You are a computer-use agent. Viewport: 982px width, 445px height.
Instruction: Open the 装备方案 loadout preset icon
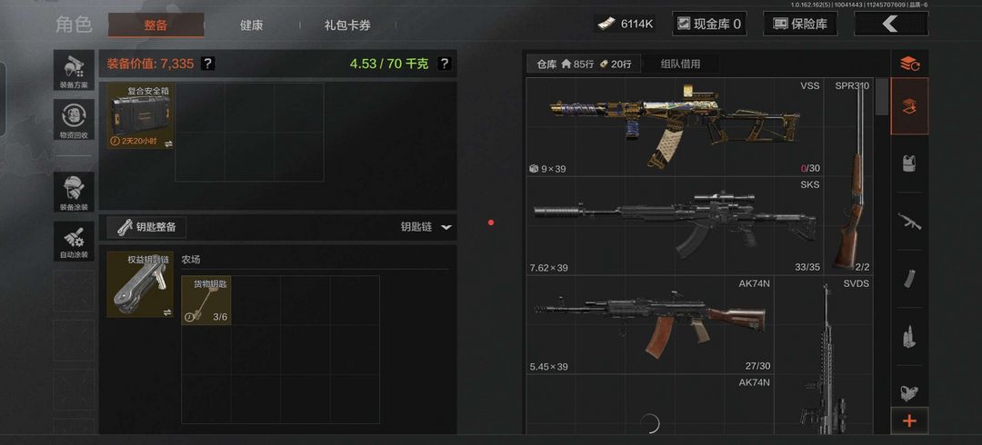(74, 70)
